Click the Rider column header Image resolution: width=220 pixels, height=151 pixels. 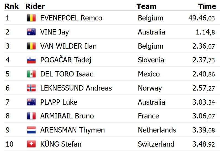[35, 6]
